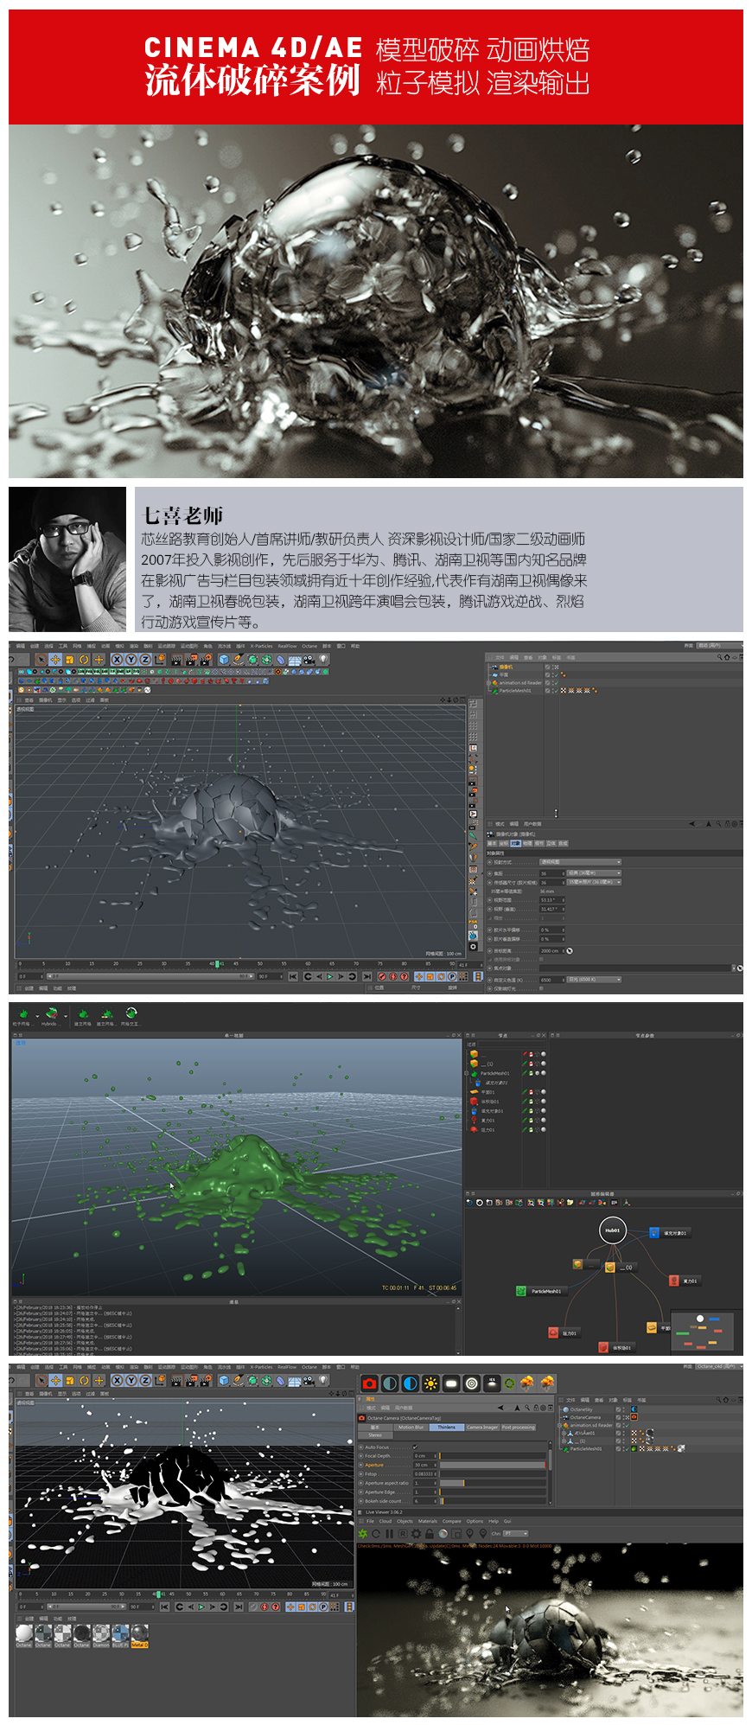
Task: Click the red Octane camera toolbar icon
Action: 370,1383
